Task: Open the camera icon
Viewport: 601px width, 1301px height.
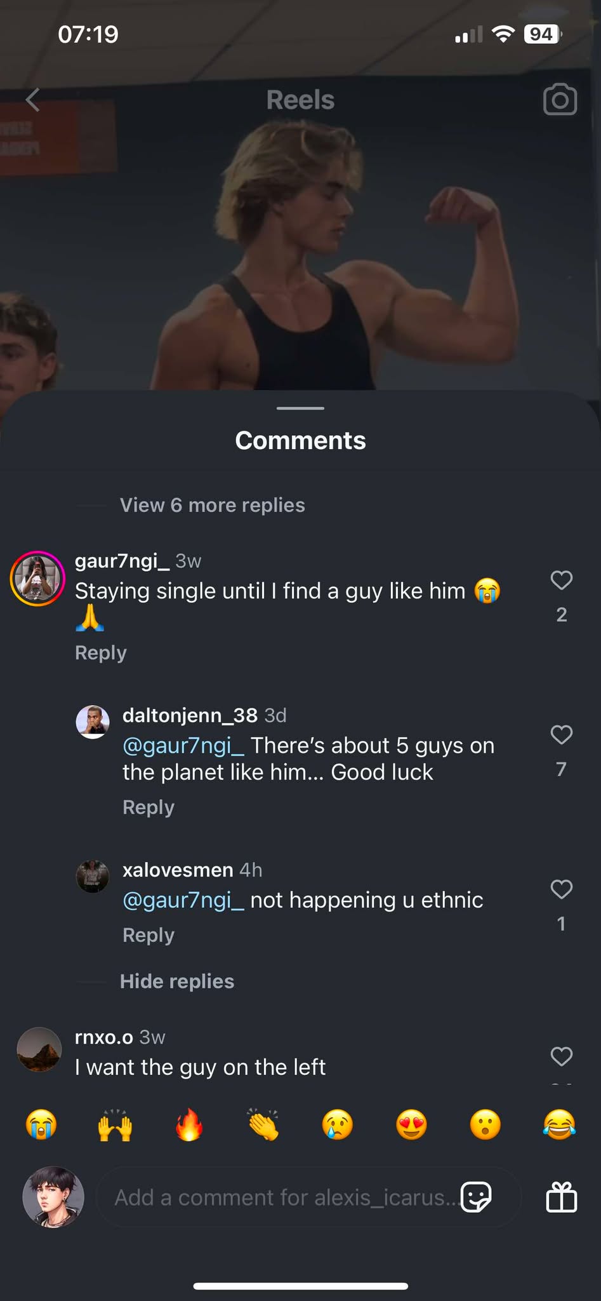Action: pos(560,100)
